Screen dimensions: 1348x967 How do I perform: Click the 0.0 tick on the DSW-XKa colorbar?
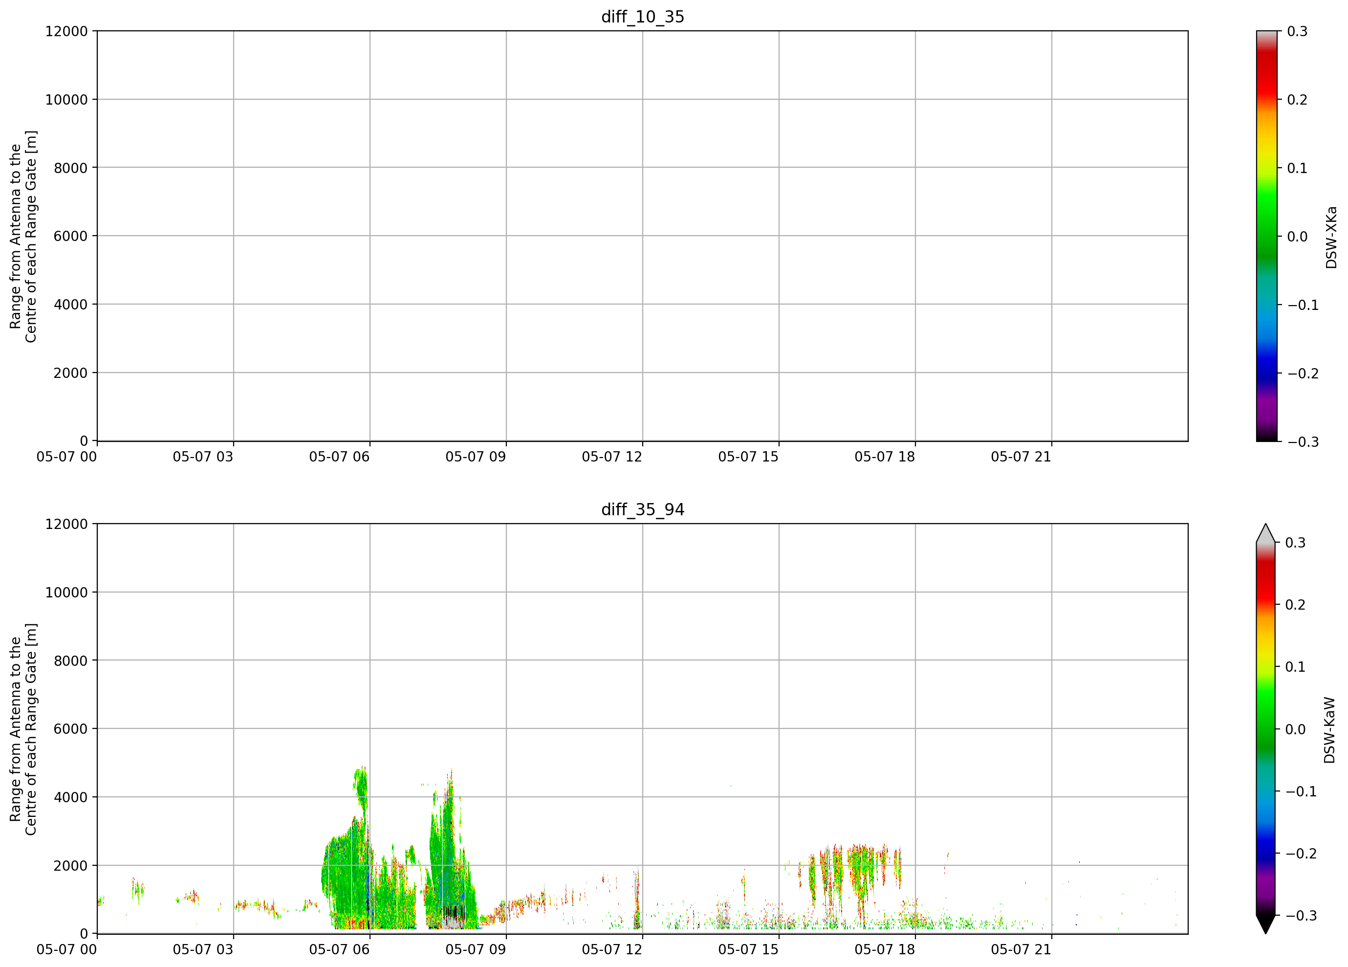1298,237
